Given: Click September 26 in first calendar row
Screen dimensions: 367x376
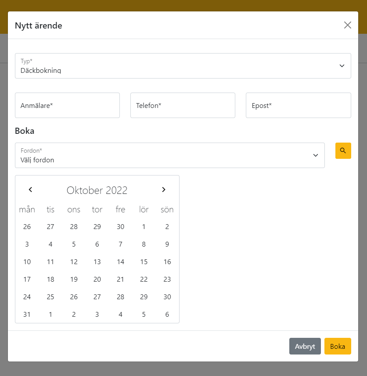Looking at the screenshot, I should (x=27, y=227).
